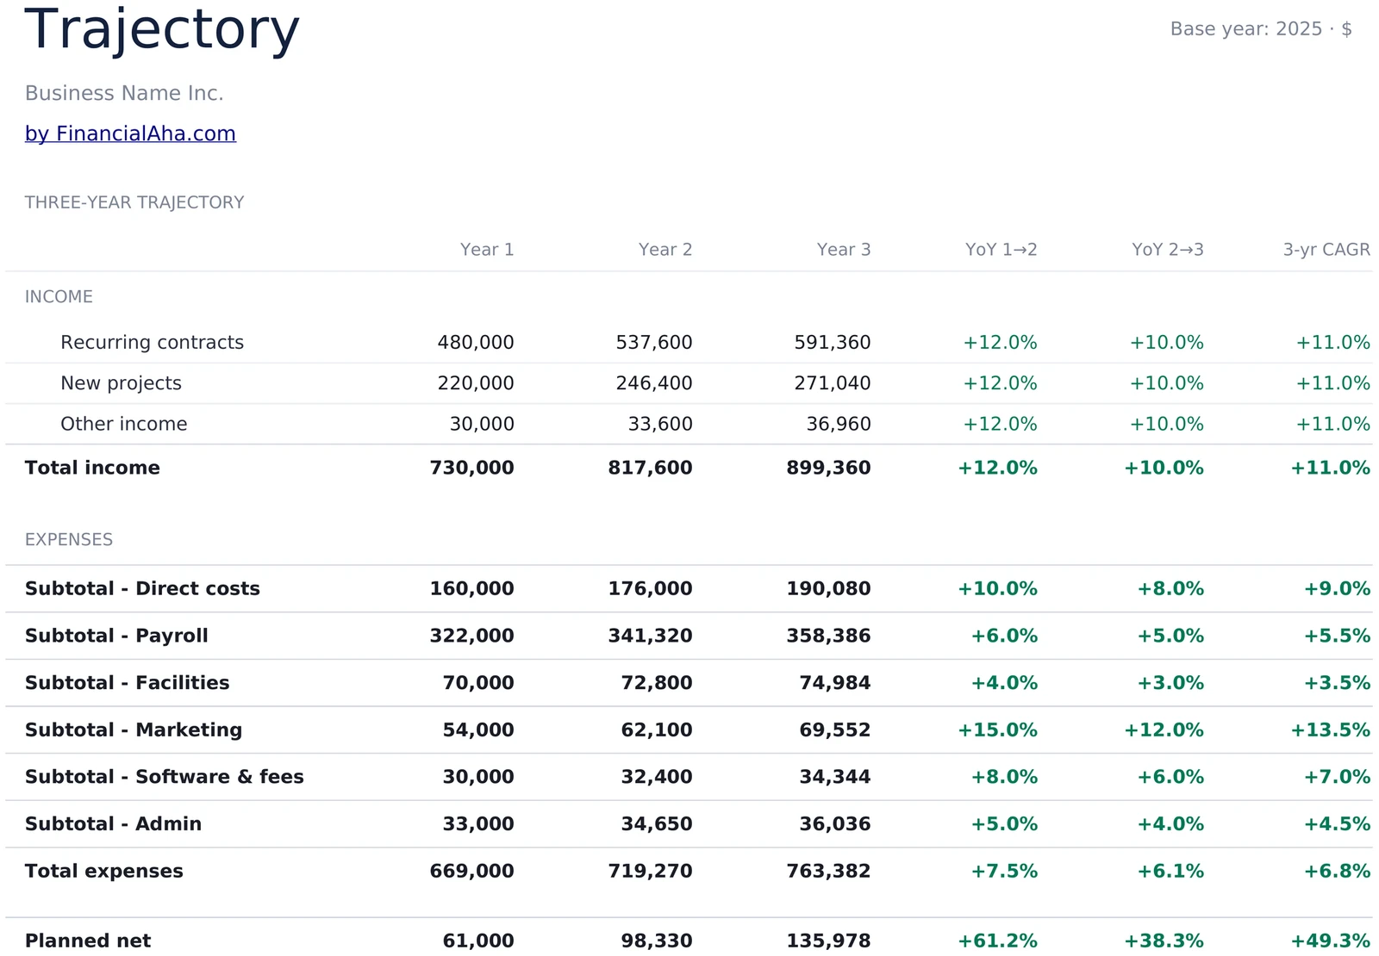
Task: Open the by FinancialAha.com link
Action: (130, 133)
